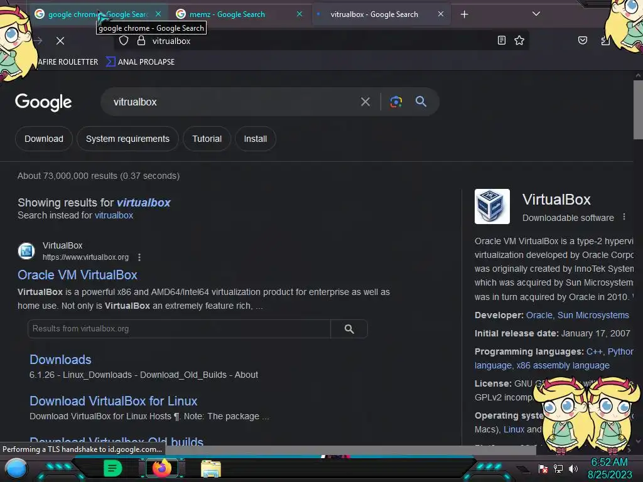Open the Oracle developer link
Viewport: 643px width, 482px height.
tap(539, 315)
